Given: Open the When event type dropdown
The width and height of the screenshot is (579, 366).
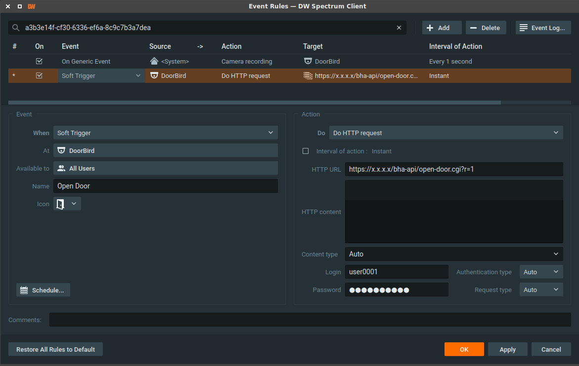Looking at the screenshot, I should click(x=166, y=133).
